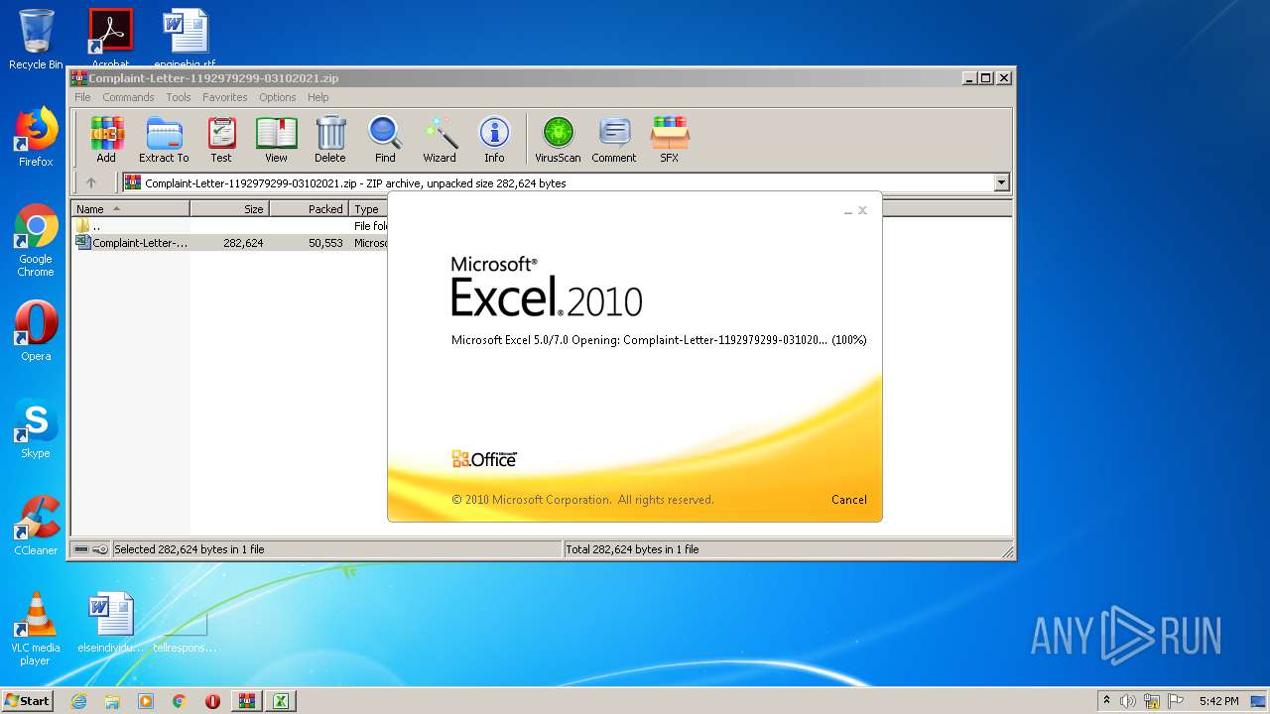Sort file list by Size column
The height and width of the screenshot is (714, 1270).
click(230, 209)
